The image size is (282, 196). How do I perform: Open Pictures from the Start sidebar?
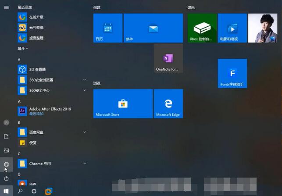pyautogui.click(x=6, y=150)
